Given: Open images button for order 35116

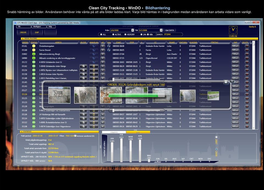Looking at the screenshot, I should (x=83, y=114).
